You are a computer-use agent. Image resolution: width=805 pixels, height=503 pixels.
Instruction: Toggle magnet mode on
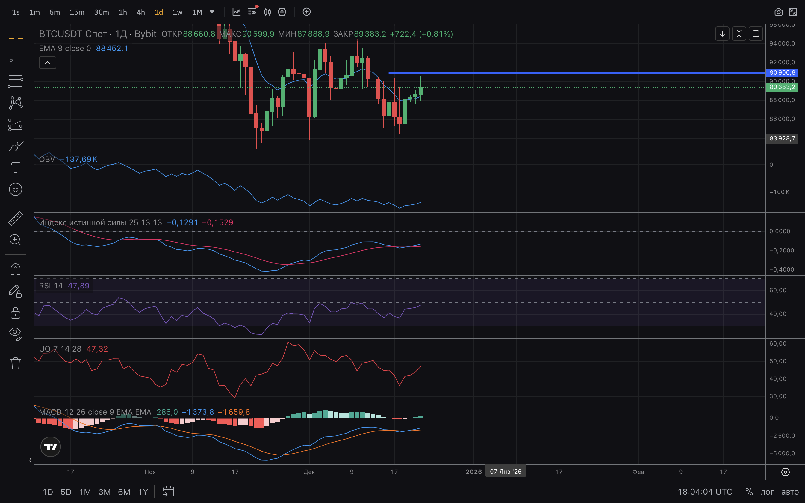pos(15,269)
